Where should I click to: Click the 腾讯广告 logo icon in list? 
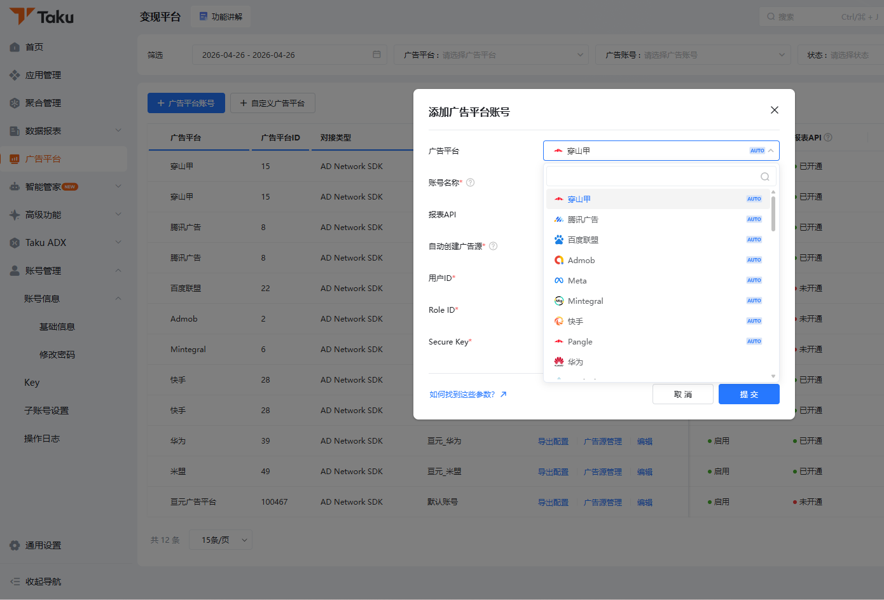pyautogui.click(x=559, y=219)
